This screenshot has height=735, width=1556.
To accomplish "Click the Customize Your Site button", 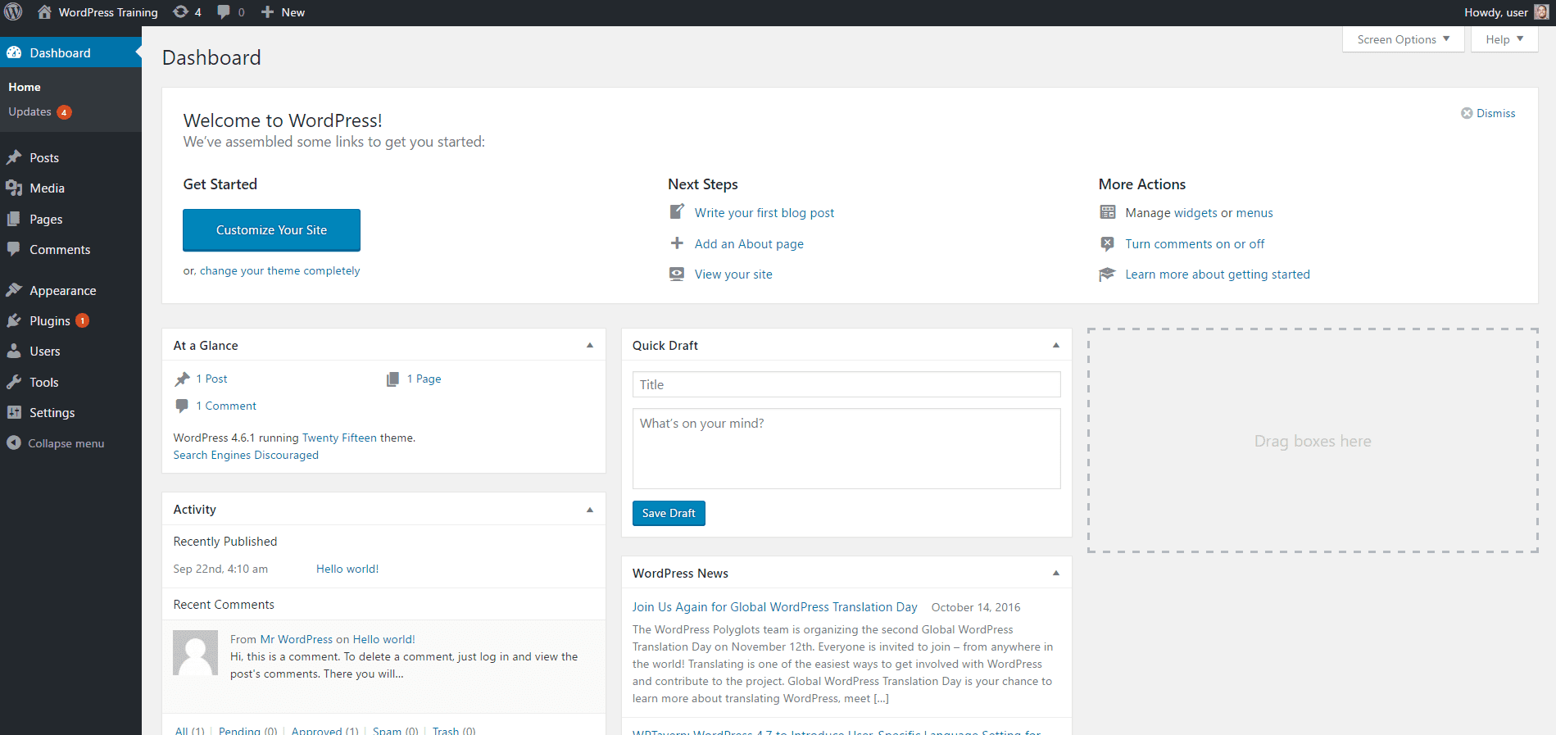I will click(x=271, y=230).
